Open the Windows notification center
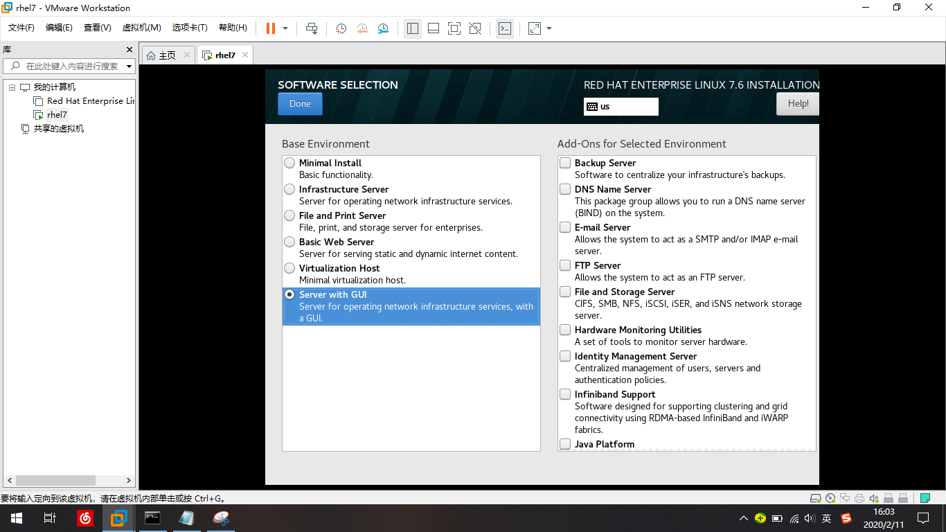946x532 pixels. [923, 518]
